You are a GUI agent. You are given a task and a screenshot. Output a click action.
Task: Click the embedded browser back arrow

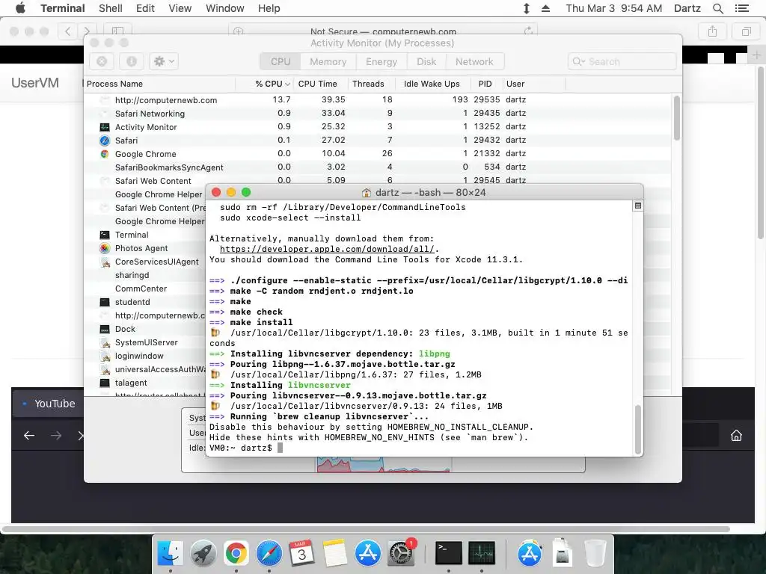pyautogui.click(x=29, y=436)
